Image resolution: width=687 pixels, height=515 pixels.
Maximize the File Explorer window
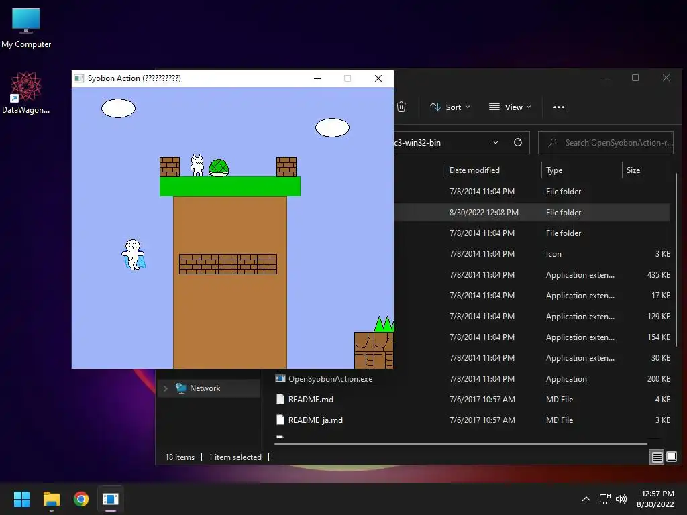(x=635, y=78)
